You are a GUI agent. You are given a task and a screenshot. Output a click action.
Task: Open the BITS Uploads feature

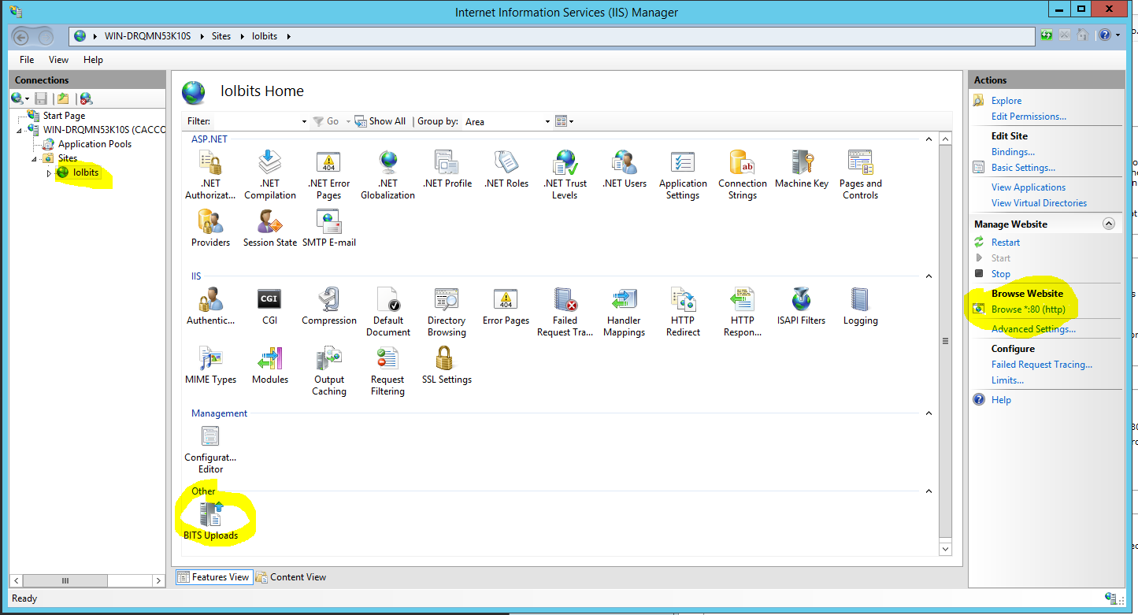pyautogui.click(x=210, y=517)
